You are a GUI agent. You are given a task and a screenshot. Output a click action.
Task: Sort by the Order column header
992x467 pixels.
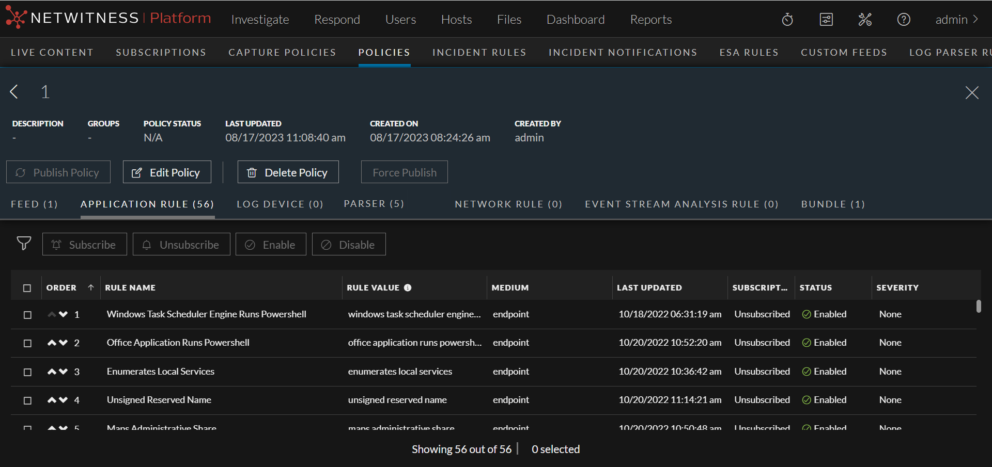click(x=61, y=288)
